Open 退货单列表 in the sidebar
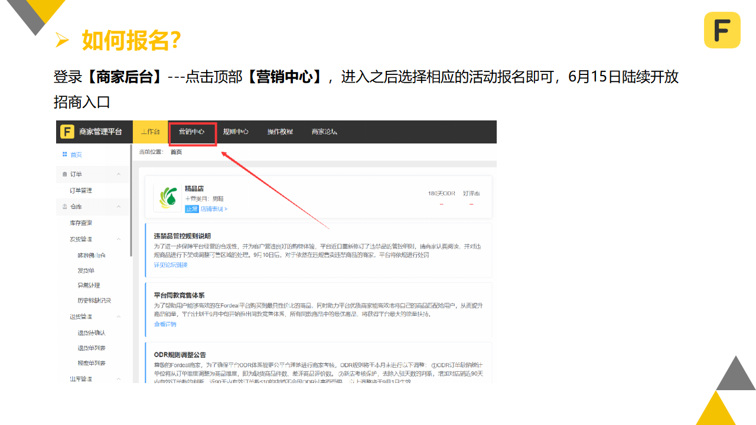 tap(92, 348)
